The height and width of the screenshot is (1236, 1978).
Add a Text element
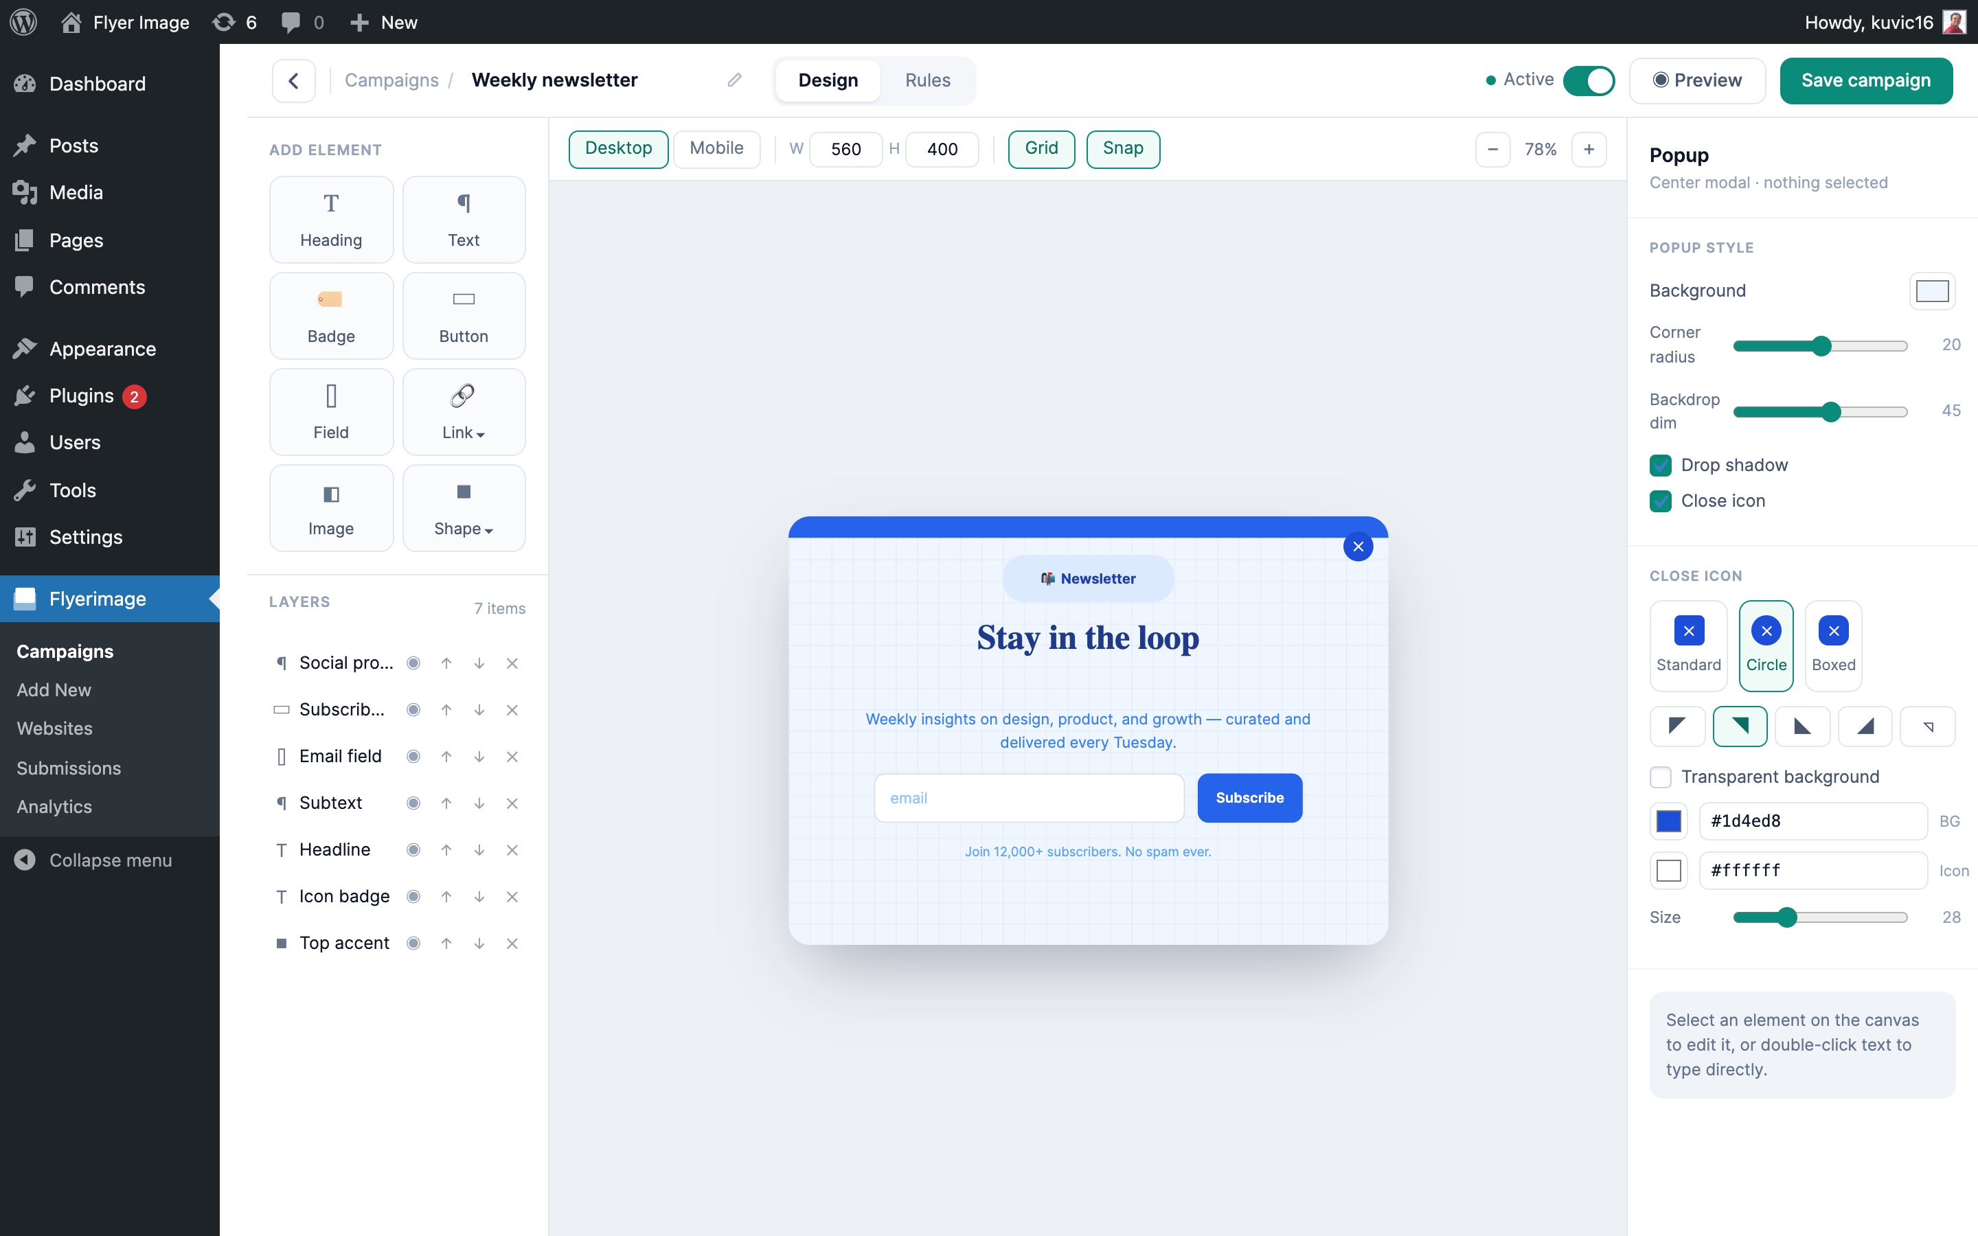464,220
